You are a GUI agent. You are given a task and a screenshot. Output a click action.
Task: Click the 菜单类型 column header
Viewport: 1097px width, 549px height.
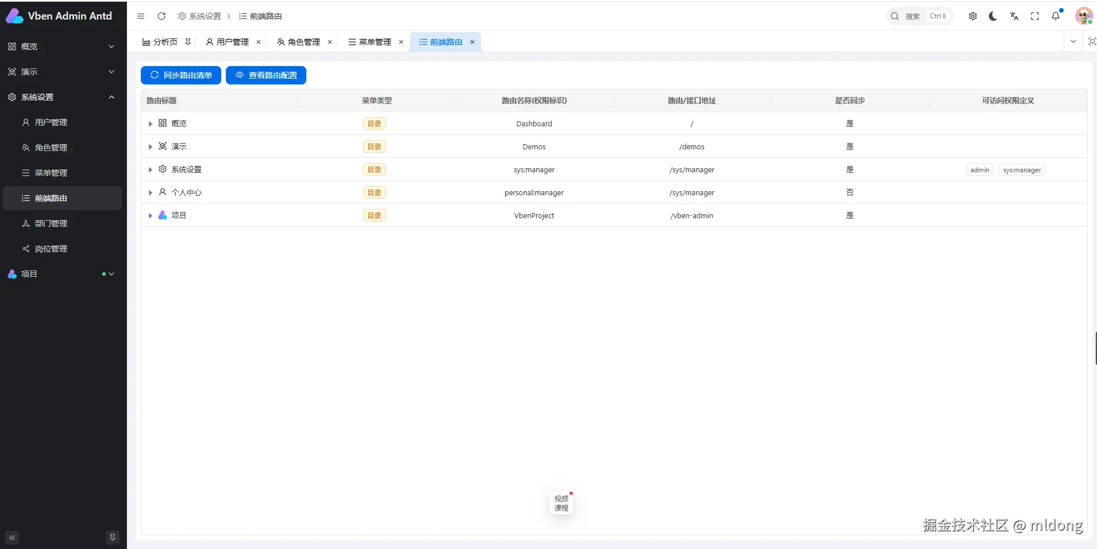(377, 100)
